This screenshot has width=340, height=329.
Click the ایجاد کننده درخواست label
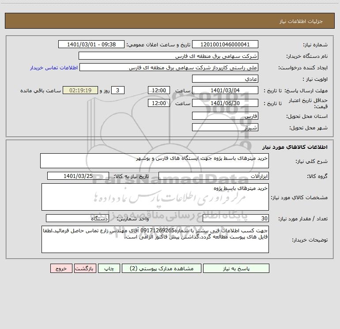(x=303, y=68)
